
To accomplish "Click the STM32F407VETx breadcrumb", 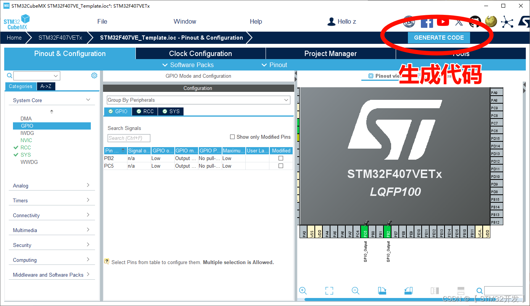I will tap(60, 38).
